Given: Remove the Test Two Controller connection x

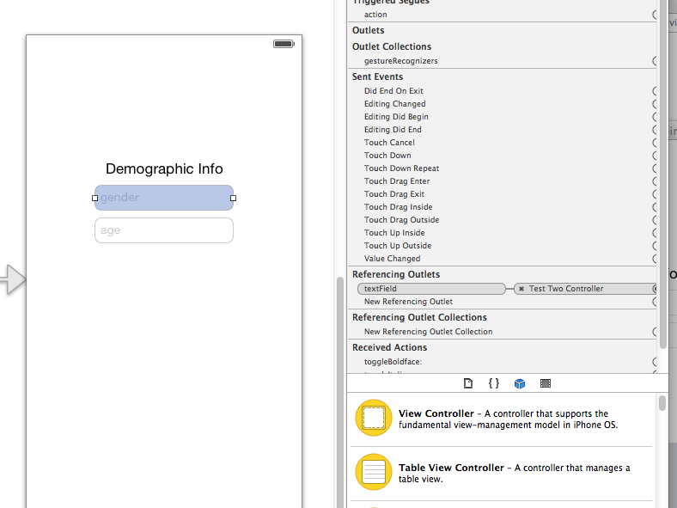Looking at the screenshot, I should 521,289.
